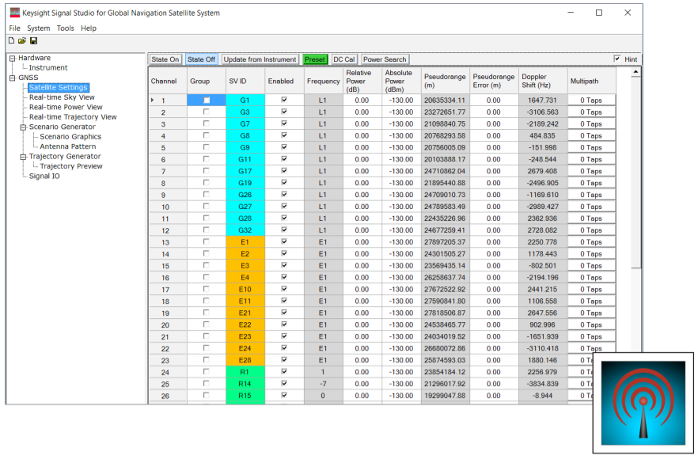Click Doppler value 2647.556
The height and width of the screenshot is (459, 698).
[x=543, y=313]
